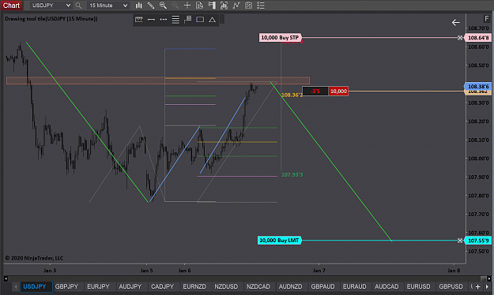The height and width of the screenshot is (295, 494).
Task: Switch to the AUDJPY tab
Action: (130, 286)
